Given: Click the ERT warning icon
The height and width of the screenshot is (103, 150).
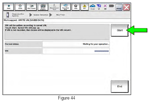Looking at the screenshot, I should click(x=84, y=7).
